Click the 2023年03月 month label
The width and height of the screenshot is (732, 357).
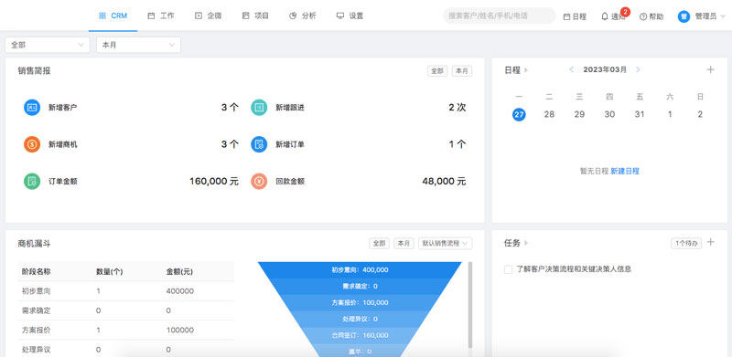click(605, 69)
